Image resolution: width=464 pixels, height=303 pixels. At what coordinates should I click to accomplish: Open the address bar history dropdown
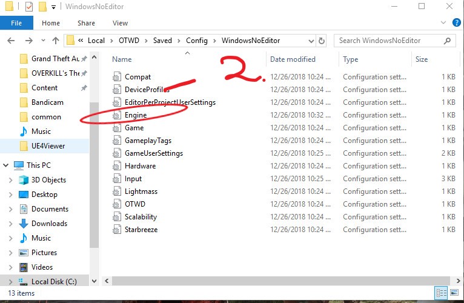[311, 41]
